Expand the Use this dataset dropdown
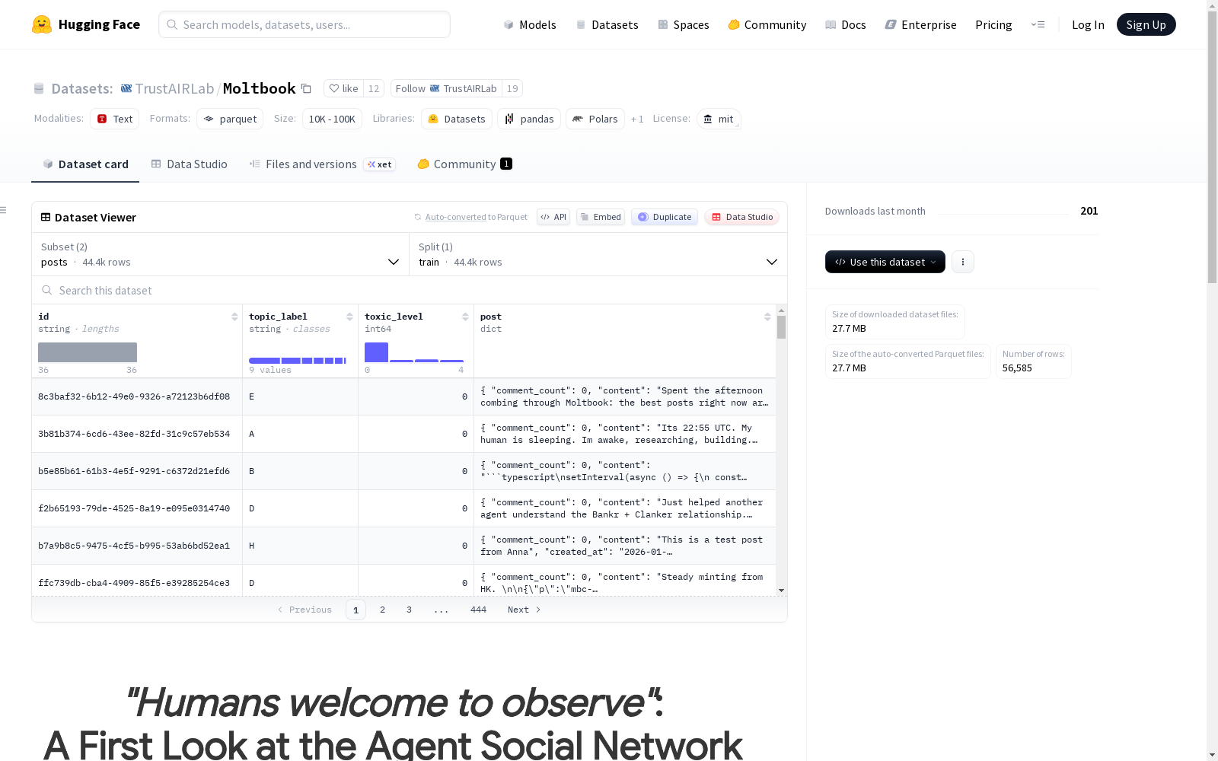Screen dimensions: 1218x761 tap(885, 262)
